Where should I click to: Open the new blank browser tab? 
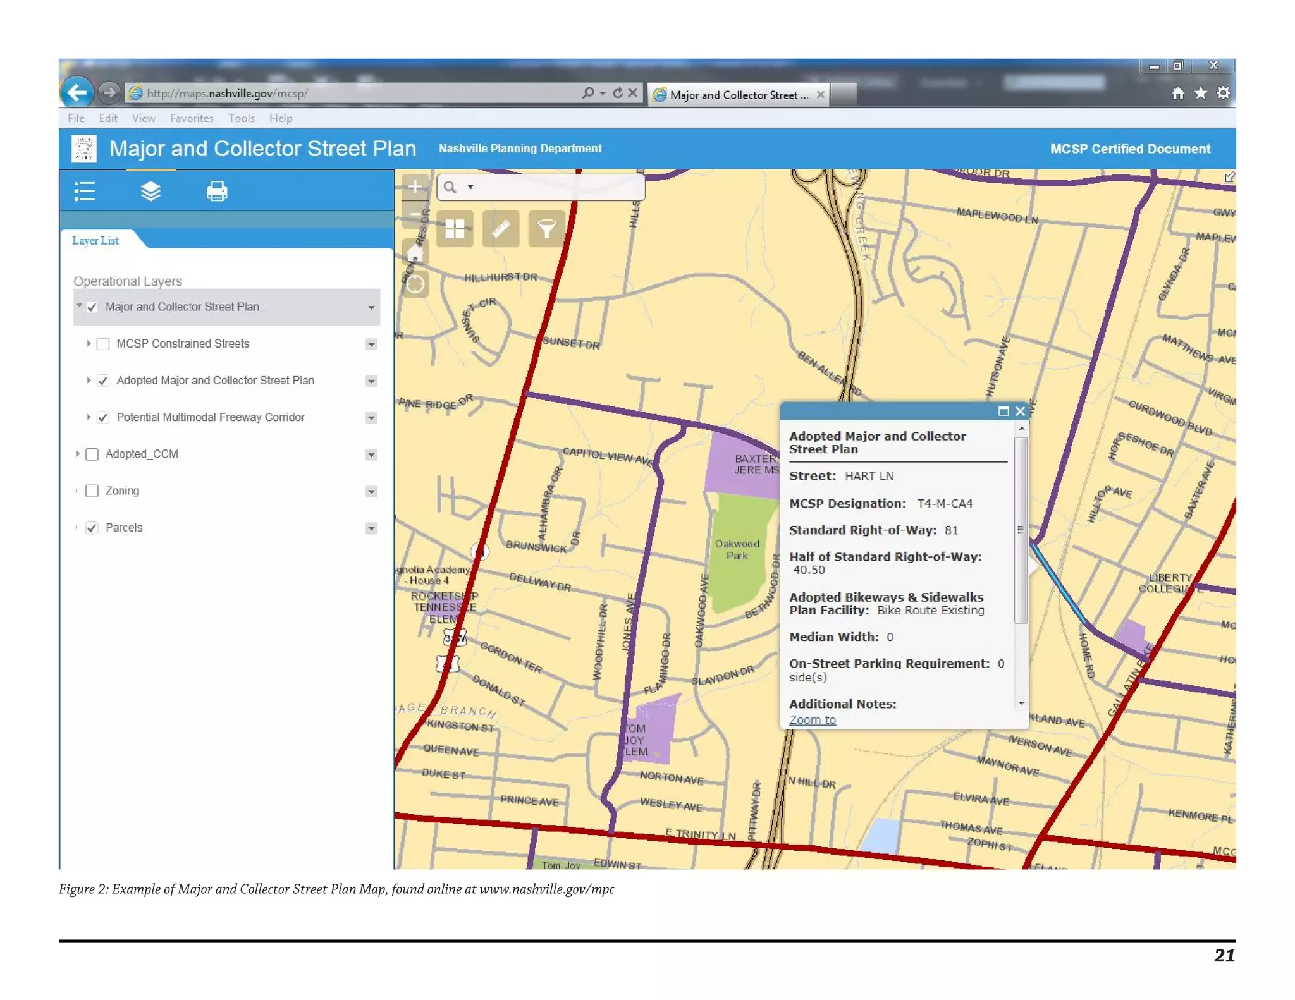pyautogui.click(x=844, y=94)
